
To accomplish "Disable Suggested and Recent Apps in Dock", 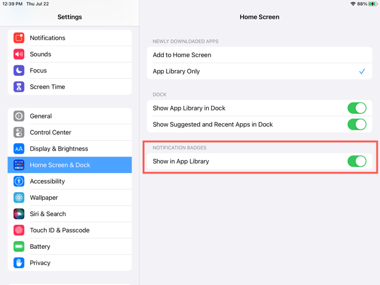I will coord(357,124).
